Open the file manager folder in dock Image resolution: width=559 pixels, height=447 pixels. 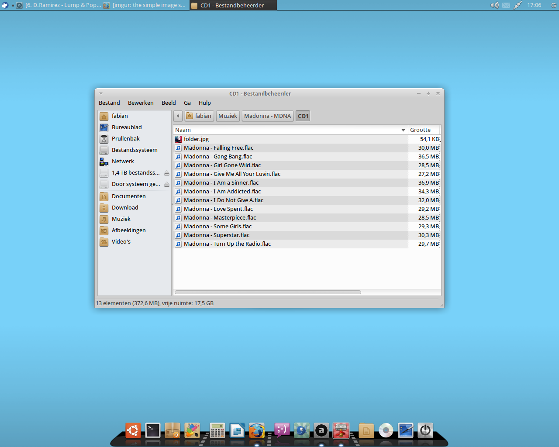[366, 431]
